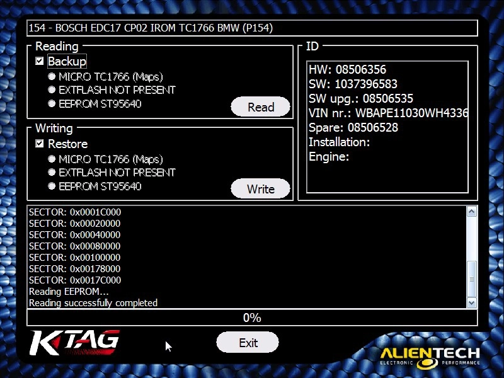The image size is (504, 378).
Task: Select EXTFLASH NOT PRESENT in Writing
Action: (52, 172)
